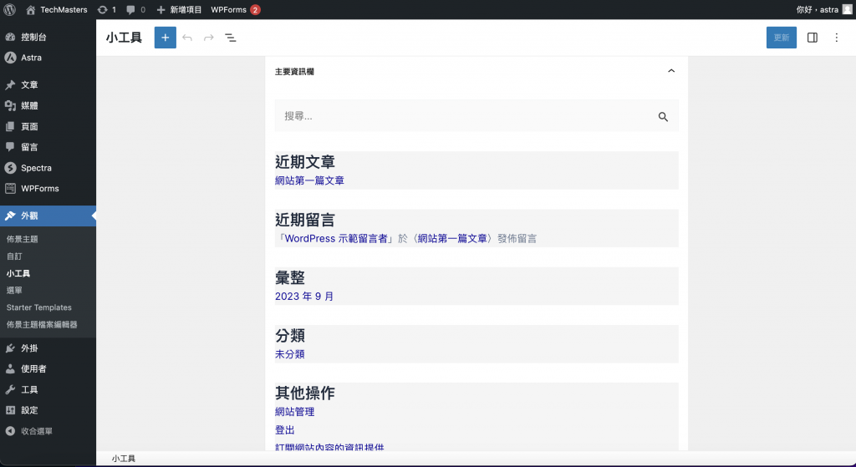Open 外掛 plugins in sidebar
This screenshot has height=467, width=856.
[48, 348]
